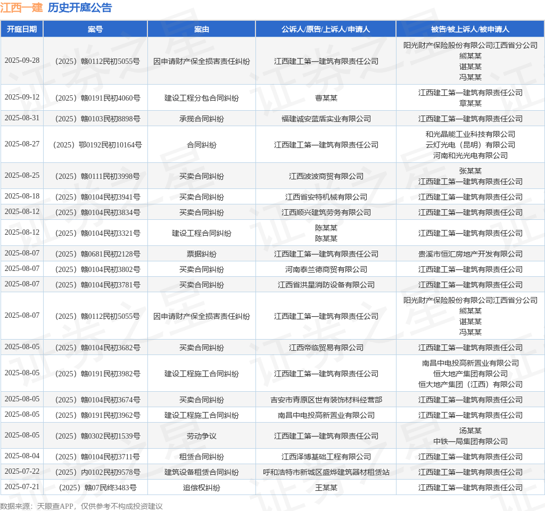Click 建筑设备租赁合同纠纷 cell

click(202, 472)
